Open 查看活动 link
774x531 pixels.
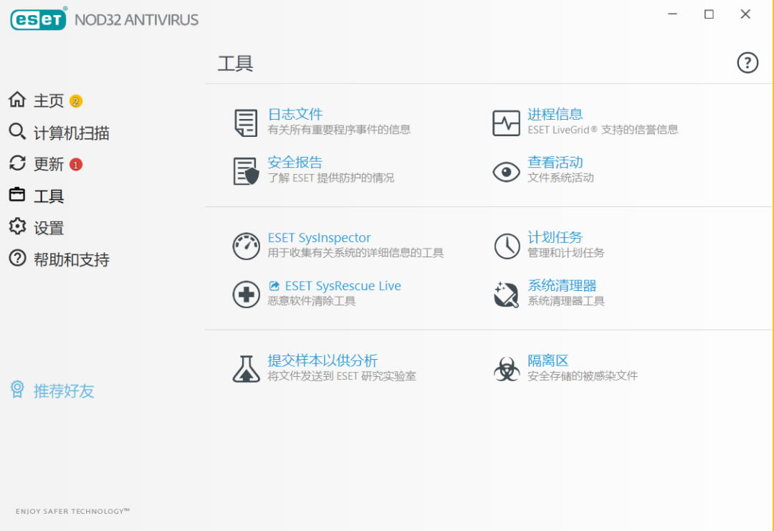coord(555,162)
